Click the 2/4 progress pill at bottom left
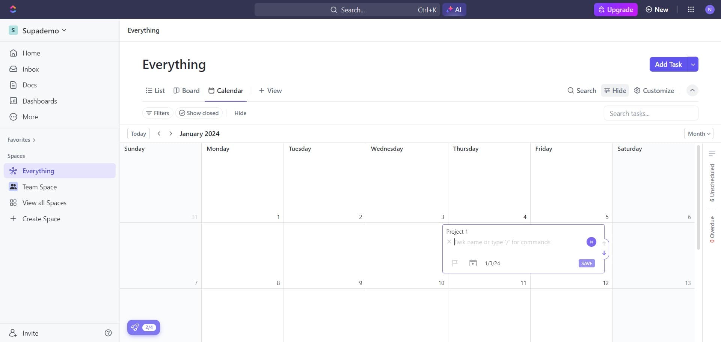The height and width of the screenshot is (342, 721). (143, 327)
